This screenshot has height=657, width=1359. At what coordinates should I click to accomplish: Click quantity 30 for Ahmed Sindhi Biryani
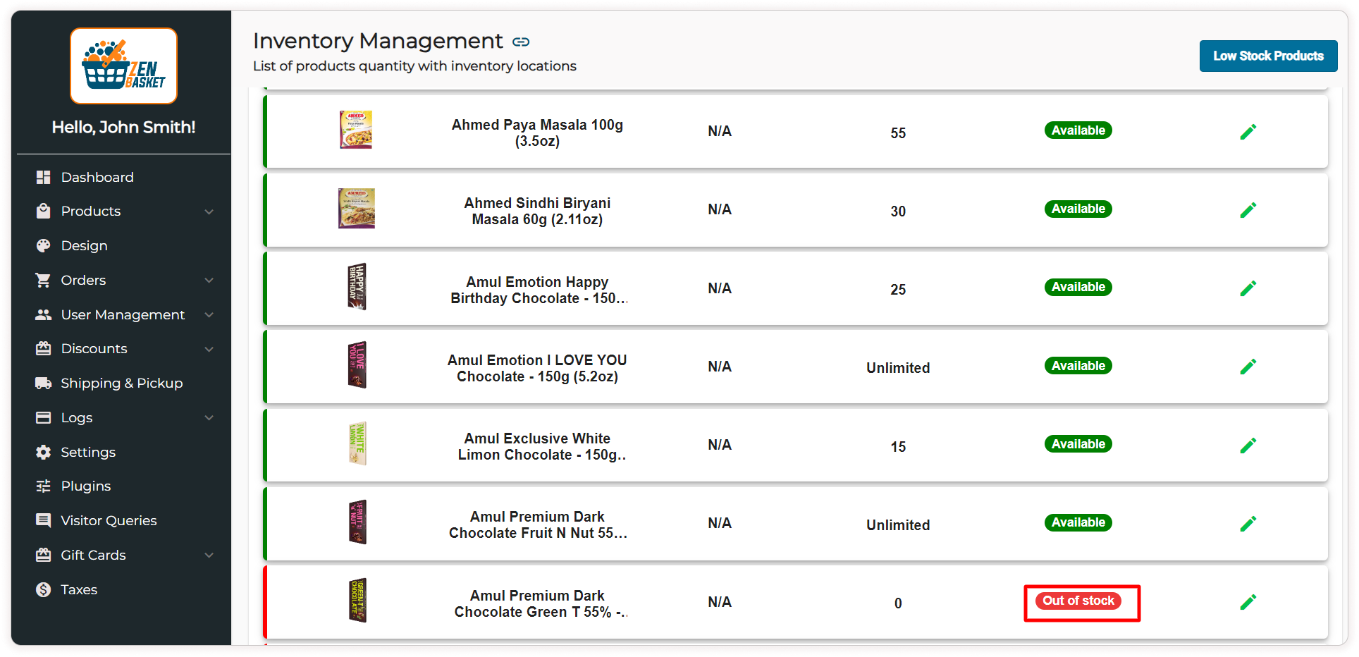point(897,211)
